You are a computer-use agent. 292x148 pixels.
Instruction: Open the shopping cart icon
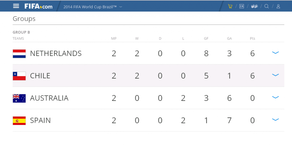click(x=230, y=6)
